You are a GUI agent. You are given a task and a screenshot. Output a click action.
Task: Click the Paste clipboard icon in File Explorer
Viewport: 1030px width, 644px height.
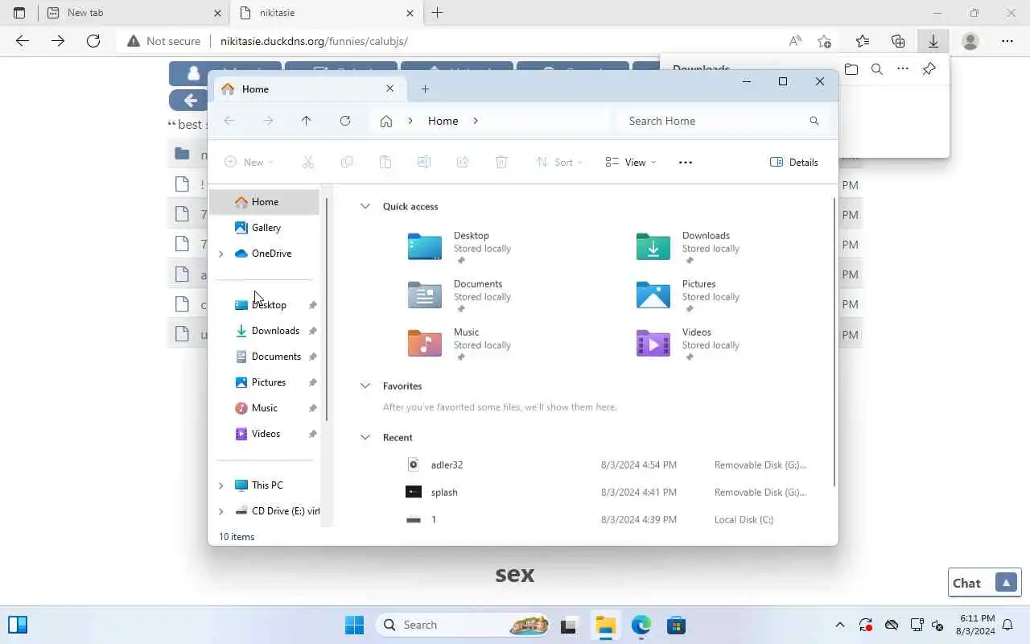(x=385, y=162)
